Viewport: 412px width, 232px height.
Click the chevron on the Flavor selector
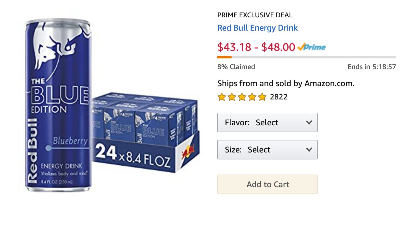[309, 122]
